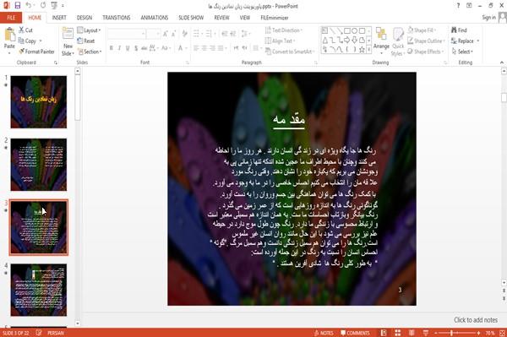The height and width of the screenshot is (337, 507).
Task: Expand the Layout dropdown
Action: (89, 30)
